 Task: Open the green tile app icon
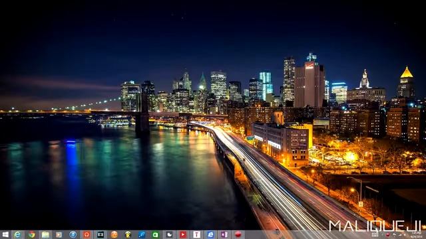tap(155, 234)
